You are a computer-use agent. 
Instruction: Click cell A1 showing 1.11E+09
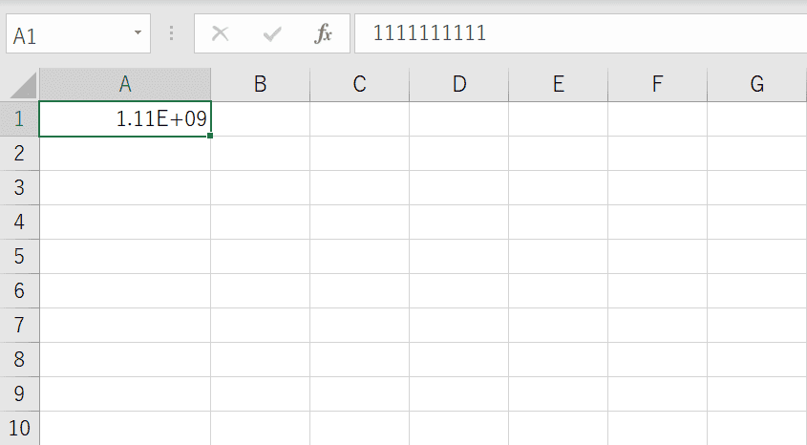(x=125, y=118)
